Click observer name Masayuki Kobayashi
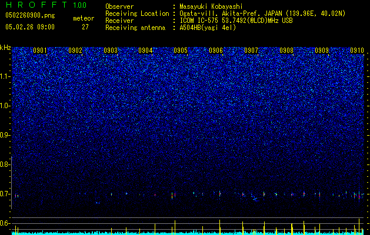370x235 pixels. pyautogui.click(x=211, y=6)
